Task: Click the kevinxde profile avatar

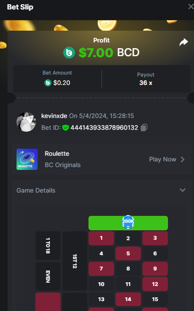Action: [x=26, y=122]
